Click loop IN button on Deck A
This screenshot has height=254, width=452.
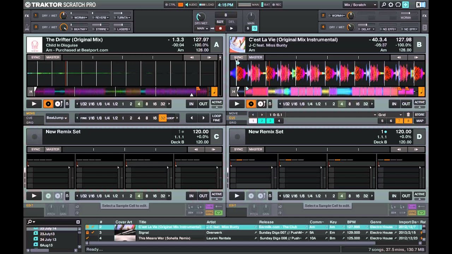click(191, 104)
